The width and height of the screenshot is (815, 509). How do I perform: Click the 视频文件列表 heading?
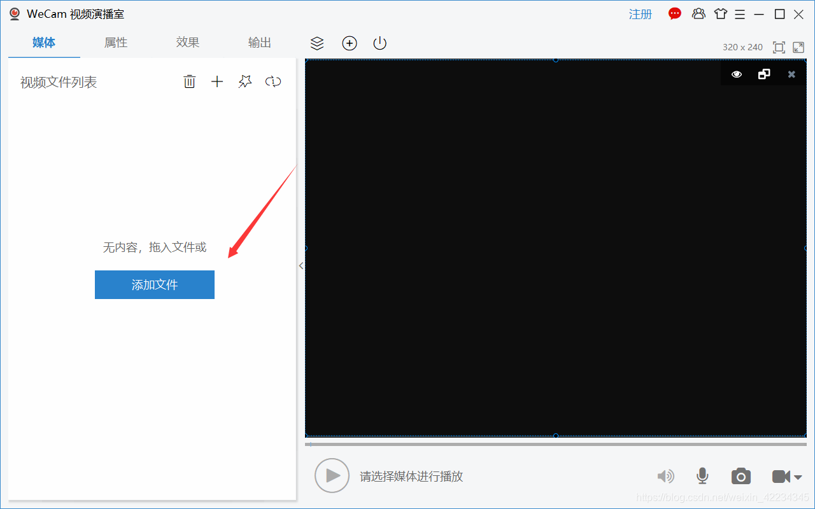coord(59,82)
